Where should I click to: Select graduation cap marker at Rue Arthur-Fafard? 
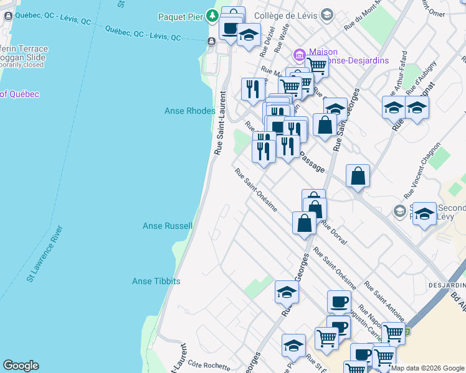point(394,109)
